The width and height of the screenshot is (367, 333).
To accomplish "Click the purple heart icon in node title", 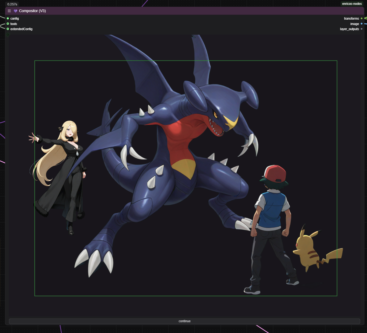I will tap(16, 11).
